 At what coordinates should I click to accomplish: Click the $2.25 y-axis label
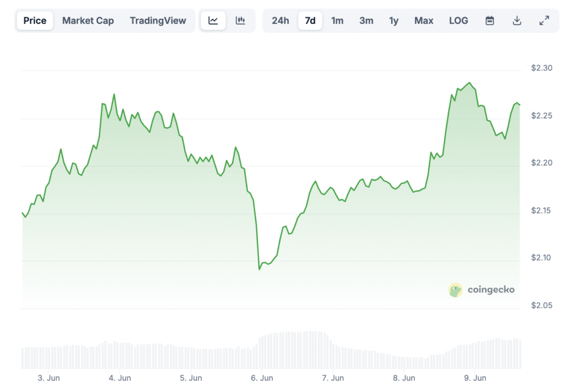(542, 116)
